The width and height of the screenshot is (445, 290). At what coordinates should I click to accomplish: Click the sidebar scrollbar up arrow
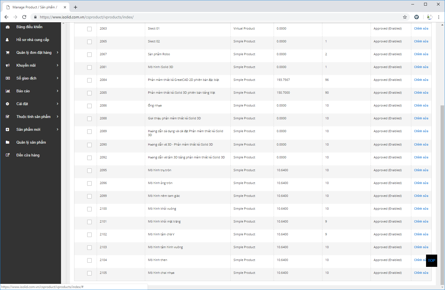pos(64,23)
